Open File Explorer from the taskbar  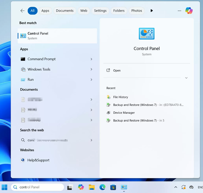pyautogui.click(x=92, y=187)
